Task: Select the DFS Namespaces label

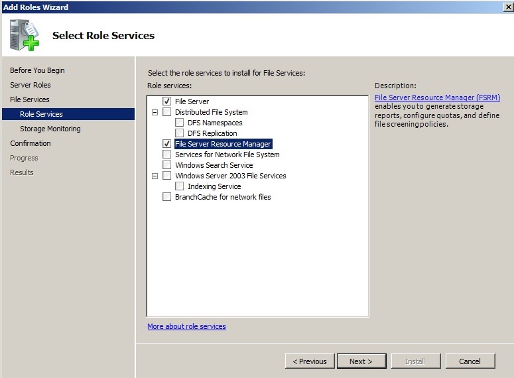Action: [215, 123]
